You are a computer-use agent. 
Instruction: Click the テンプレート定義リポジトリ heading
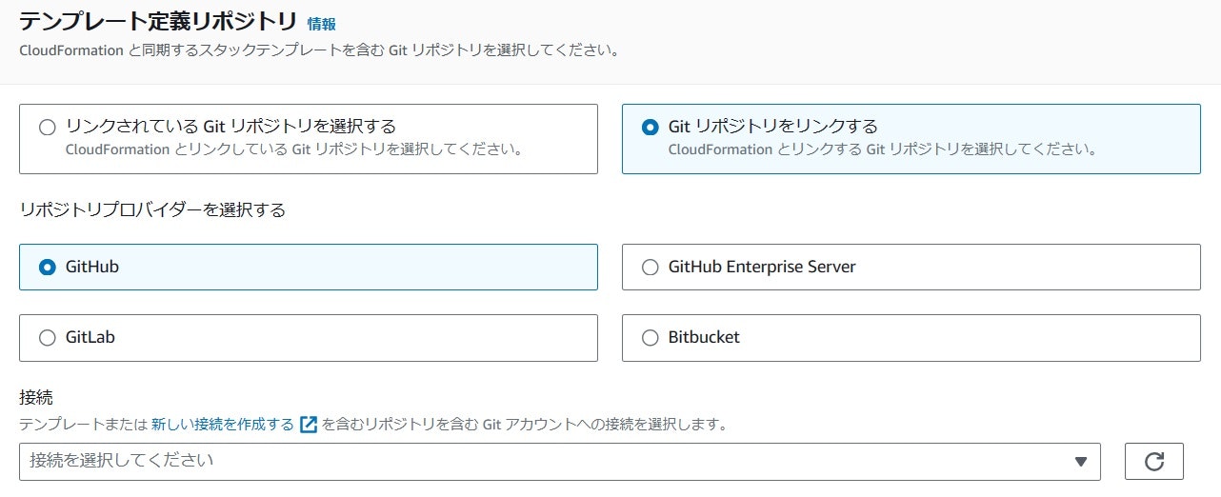tap(157, 22)
